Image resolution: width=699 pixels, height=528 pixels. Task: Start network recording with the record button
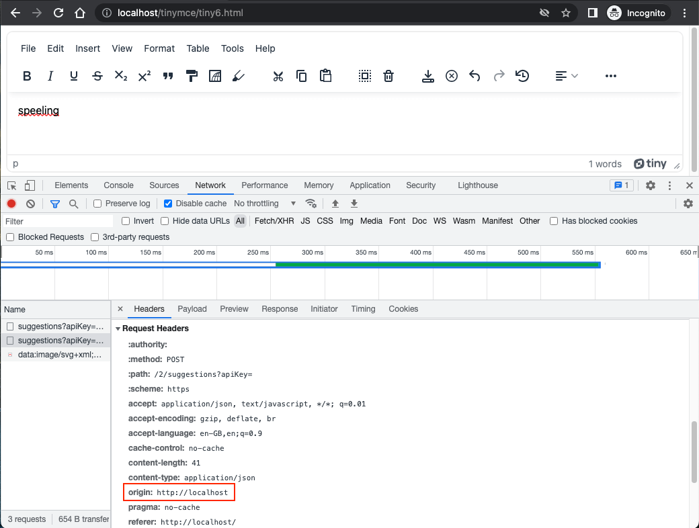(x=11, y=203)
